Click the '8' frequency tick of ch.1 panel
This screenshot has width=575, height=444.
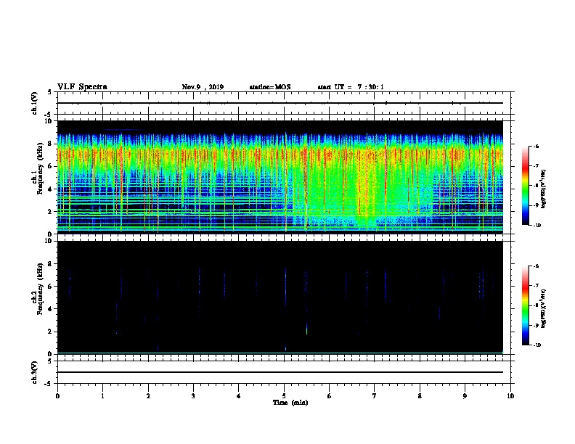point(51,144)
